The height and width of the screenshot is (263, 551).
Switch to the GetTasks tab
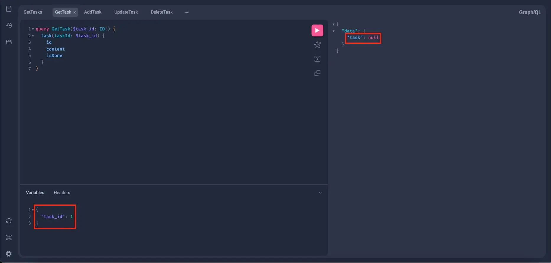click(x=33, y=12)
